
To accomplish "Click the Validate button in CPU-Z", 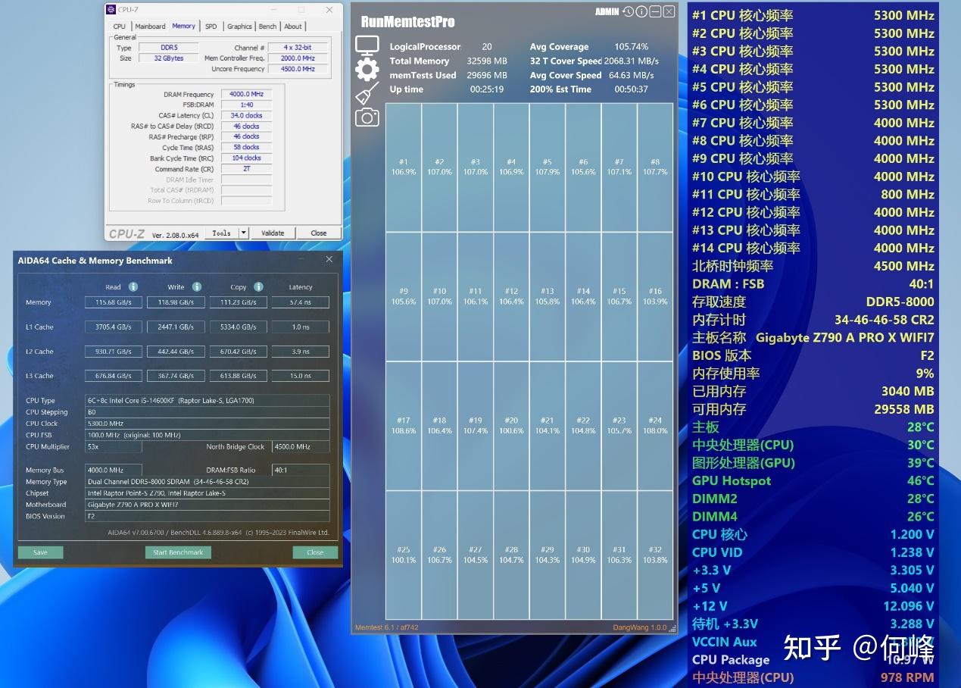I will tap(273, 233).
